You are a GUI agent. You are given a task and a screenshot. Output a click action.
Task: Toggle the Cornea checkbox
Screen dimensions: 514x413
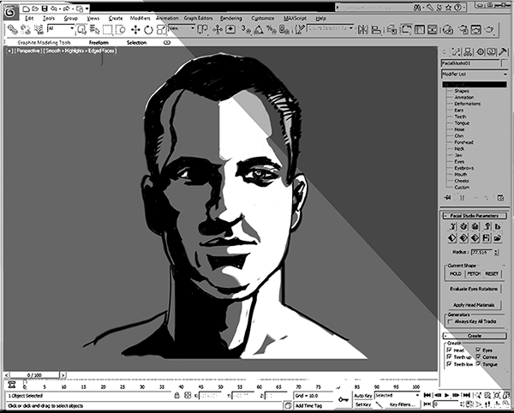tap(476, 357)
